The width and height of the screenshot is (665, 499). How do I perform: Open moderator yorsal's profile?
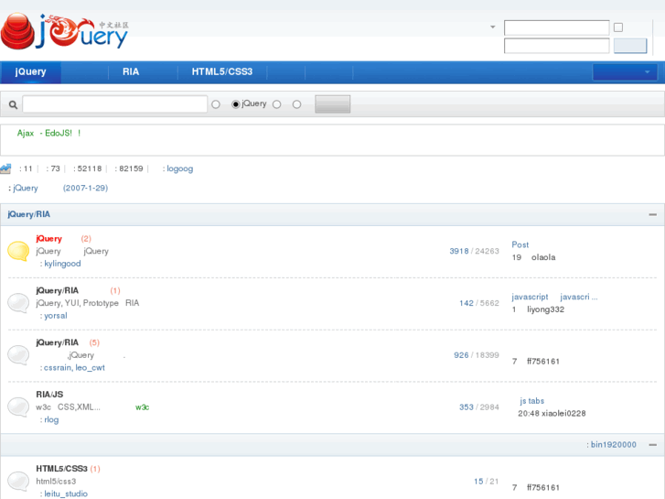pyautogui.click(x=56, y=316)
